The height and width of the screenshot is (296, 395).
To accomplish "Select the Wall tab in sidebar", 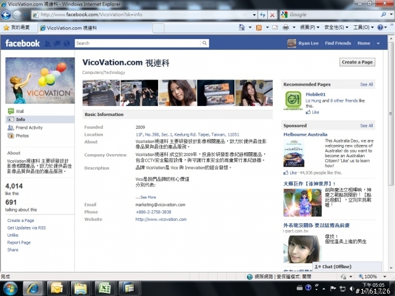I will pos(20,111).
